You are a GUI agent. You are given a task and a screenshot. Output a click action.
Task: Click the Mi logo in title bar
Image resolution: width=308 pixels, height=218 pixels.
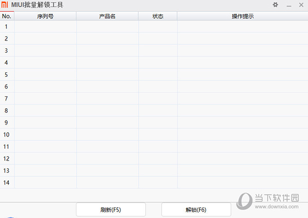point(5,5)
